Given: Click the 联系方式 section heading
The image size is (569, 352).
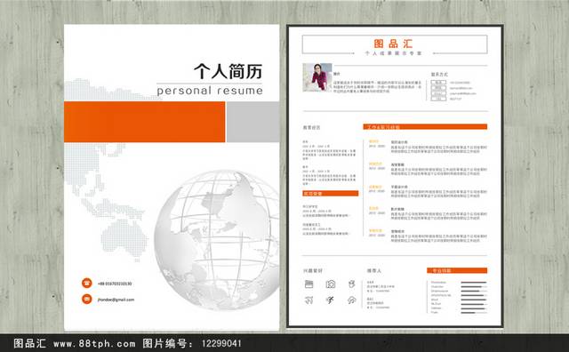Looking at the screenshot, I should pyautogui.click(x=439, y=75).
